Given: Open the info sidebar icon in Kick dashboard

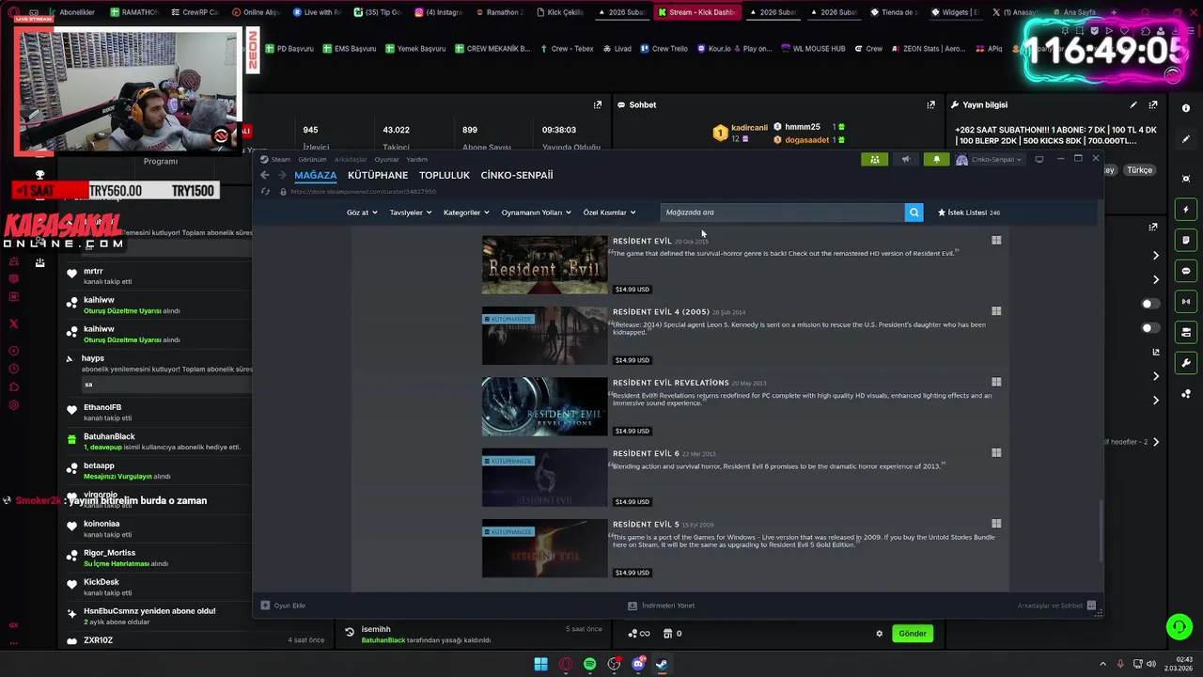Looking at the screenshot, I should tap(1186, 109).
